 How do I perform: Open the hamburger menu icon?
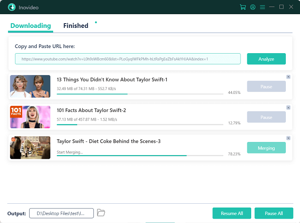pyautogui.click(x=262, y=7)
